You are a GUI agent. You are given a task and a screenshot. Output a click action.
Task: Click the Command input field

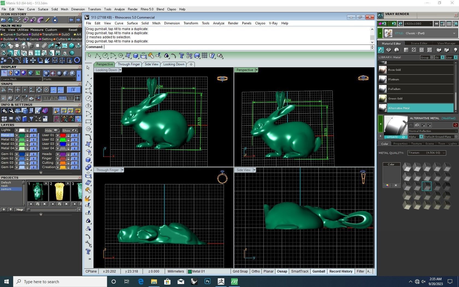coord(237,47)
